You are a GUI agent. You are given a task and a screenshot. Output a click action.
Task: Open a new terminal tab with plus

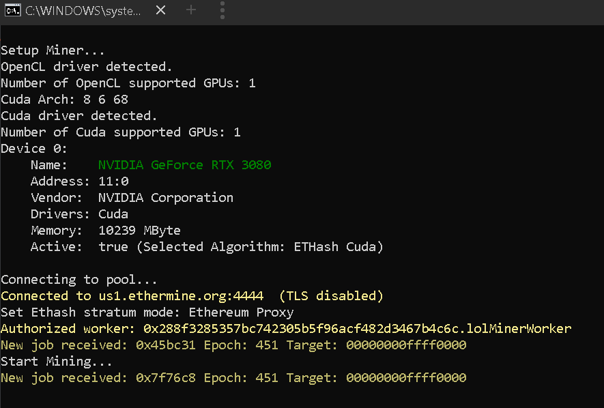tap(191, 10)
